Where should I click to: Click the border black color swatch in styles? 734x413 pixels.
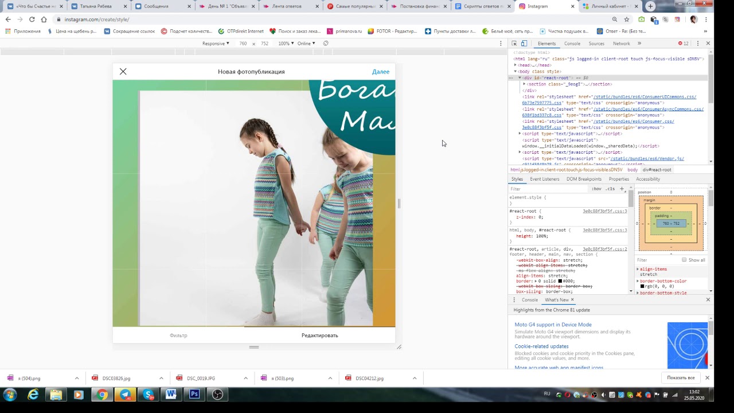(560, 281)
